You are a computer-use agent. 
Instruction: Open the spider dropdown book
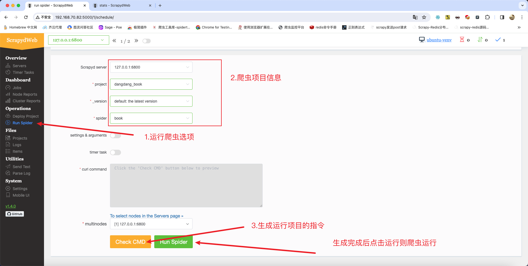[151, 118]
